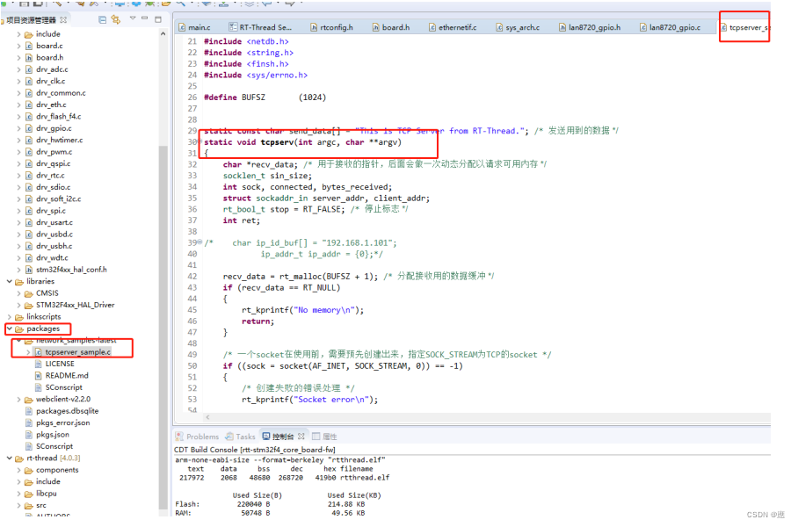Click the Problems view icon
The width and height of the screenshot is (798, 527).
[x=179, y=437]
